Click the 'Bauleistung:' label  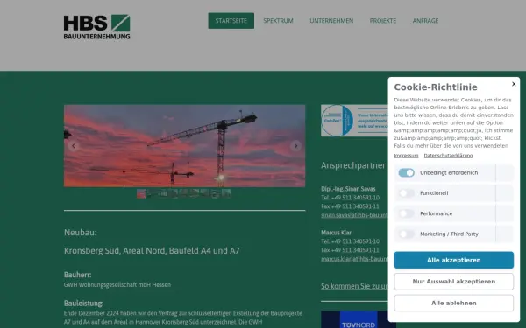[83, 304]
